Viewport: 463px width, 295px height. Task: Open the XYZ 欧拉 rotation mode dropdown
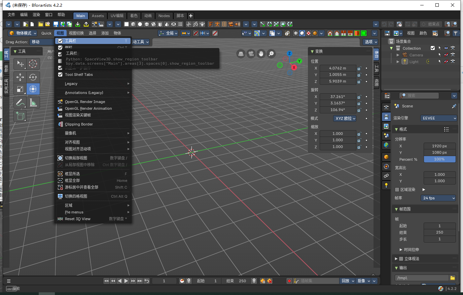tap(345, 118)
